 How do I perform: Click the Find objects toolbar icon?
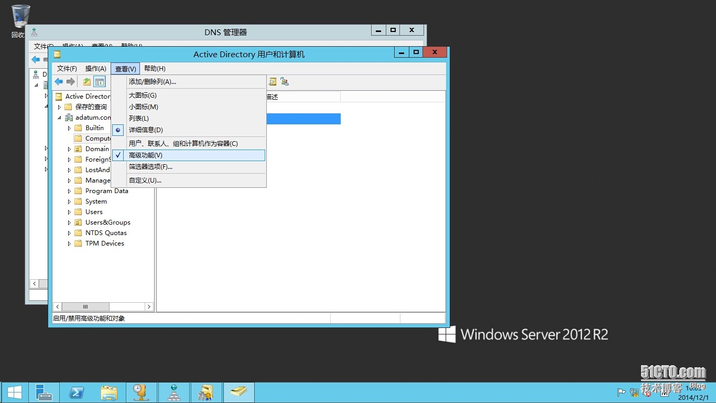coord(273,81)
